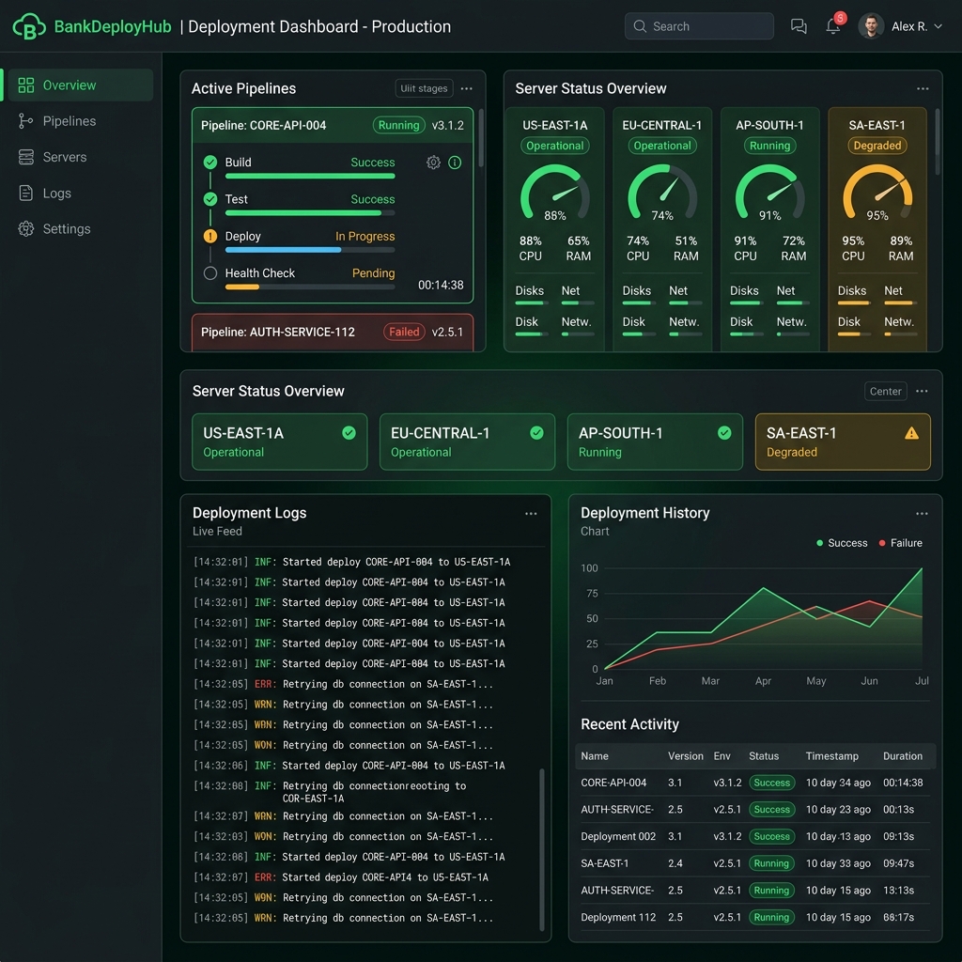Click the US-EAST-1A status check icon

[x=349, y=433]
